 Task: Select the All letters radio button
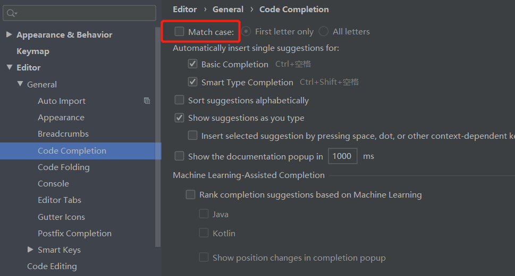[324, 32]
